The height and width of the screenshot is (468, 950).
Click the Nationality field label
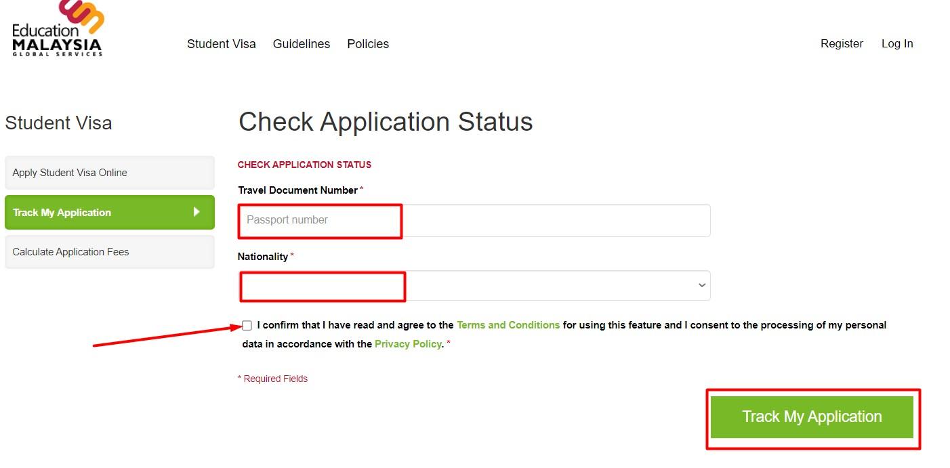pos(262,257)
